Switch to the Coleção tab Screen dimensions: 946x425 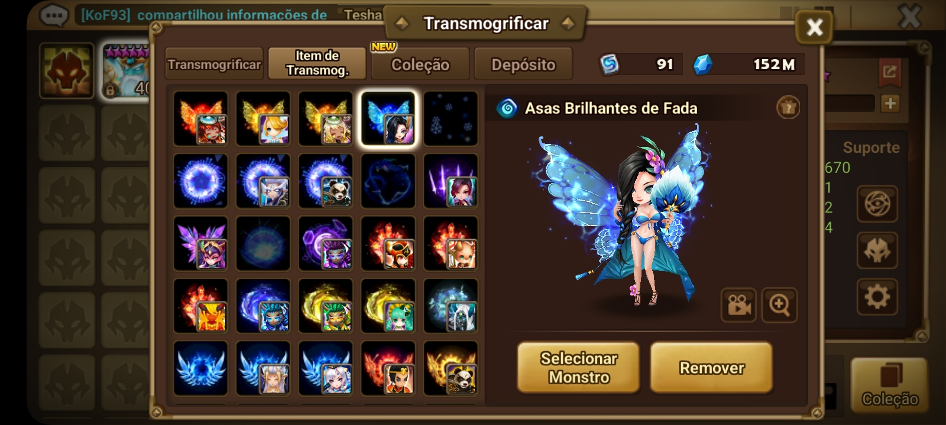tap(420, 64)
